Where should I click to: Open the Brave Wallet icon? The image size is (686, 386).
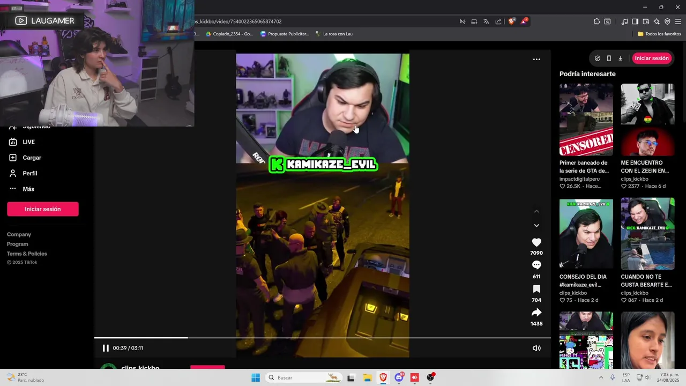pos(646,21)
